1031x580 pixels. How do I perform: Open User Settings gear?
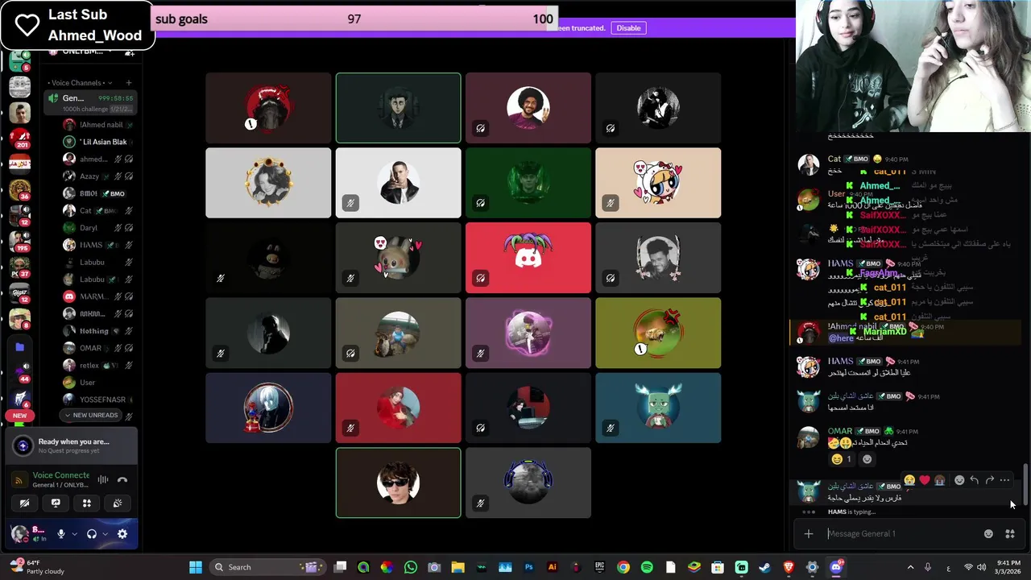click(122, 533)
